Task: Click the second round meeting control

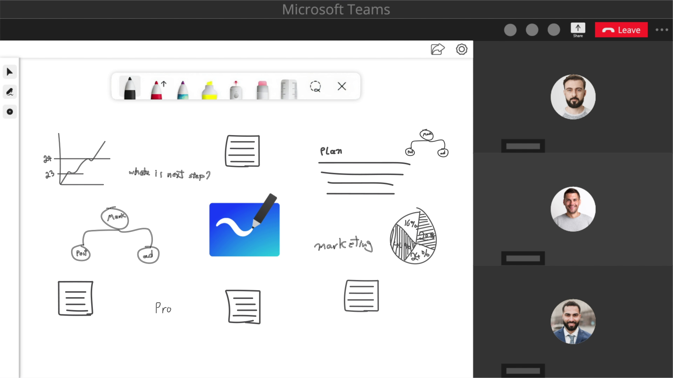Action: (532, 30)
